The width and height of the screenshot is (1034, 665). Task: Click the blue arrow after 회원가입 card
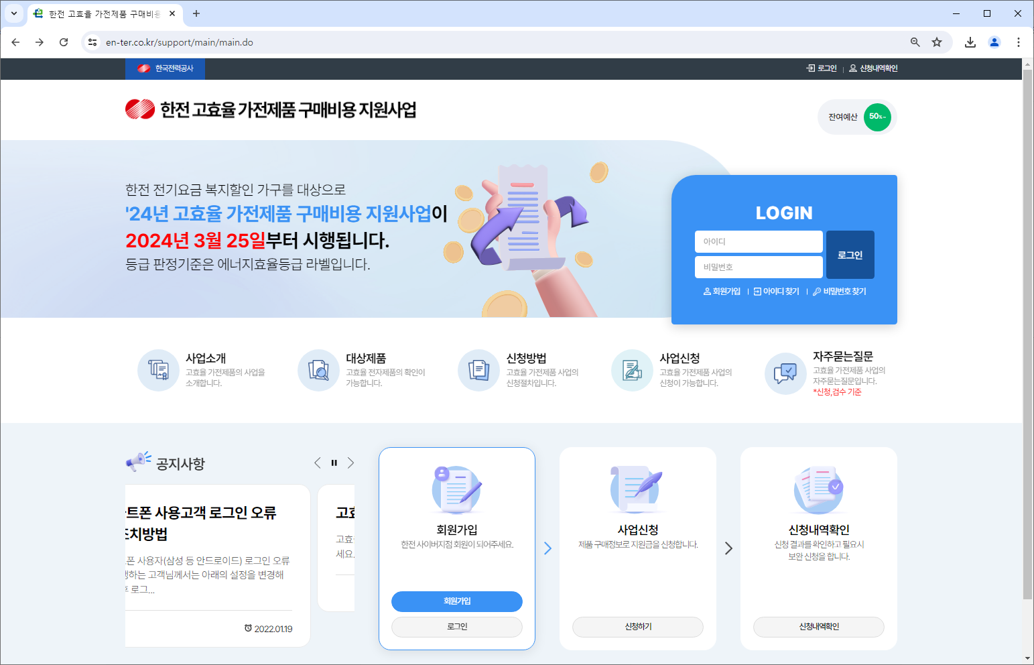547,548
